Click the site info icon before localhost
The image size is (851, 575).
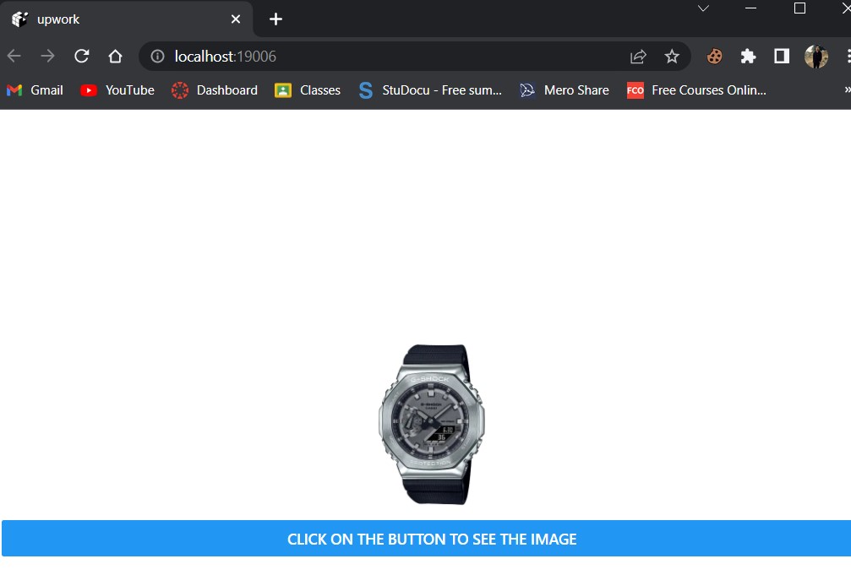[156, 56]
